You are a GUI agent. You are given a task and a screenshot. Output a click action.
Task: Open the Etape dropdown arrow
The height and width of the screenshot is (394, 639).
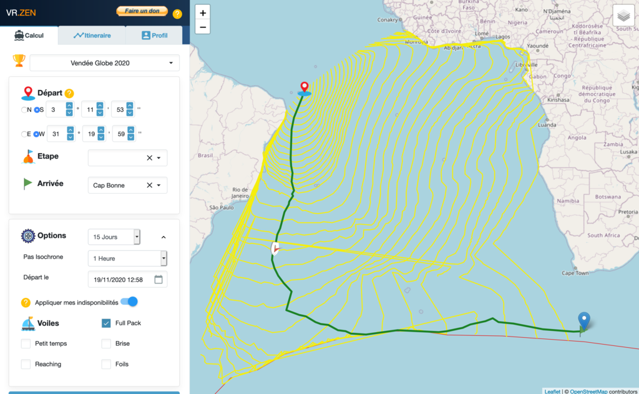[x=159, y=158]
